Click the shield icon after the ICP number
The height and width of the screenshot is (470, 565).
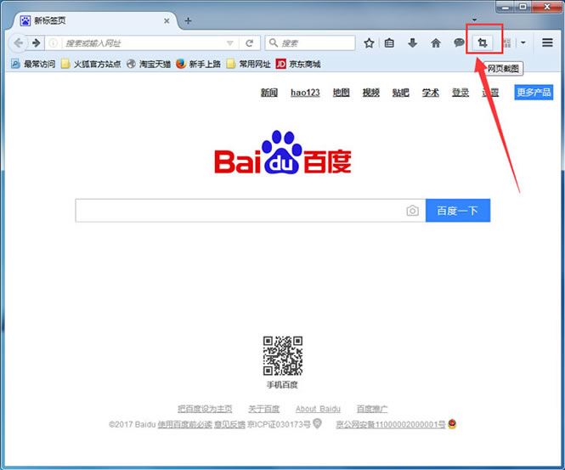click(317, 423)
